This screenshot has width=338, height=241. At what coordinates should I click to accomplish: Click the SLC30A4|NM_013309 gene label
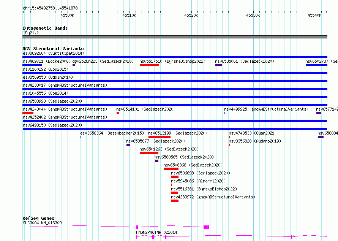[x=42, y=223]
